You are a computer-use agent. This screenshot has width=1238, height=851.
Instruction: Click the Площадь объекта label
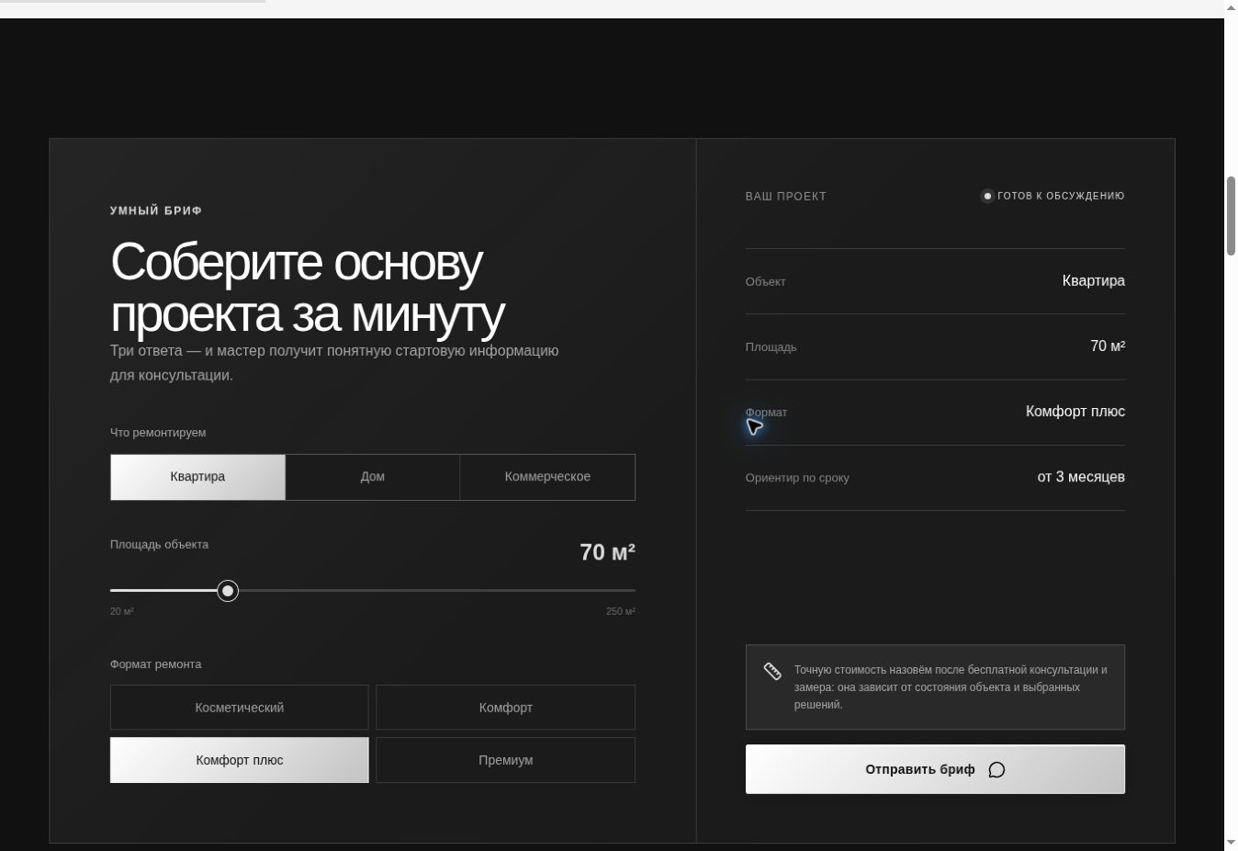[x=159, y=544]
